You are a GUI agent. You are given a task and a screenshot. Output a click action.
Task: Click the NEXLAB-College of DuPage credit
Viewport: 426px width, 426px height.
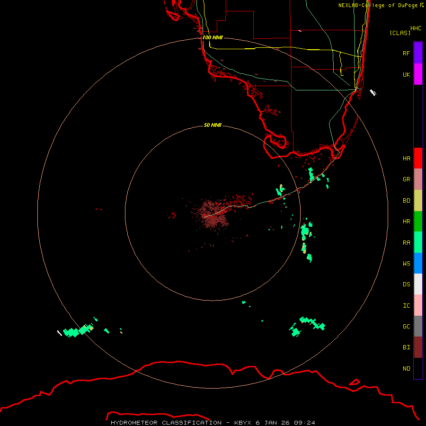[381, 5]
